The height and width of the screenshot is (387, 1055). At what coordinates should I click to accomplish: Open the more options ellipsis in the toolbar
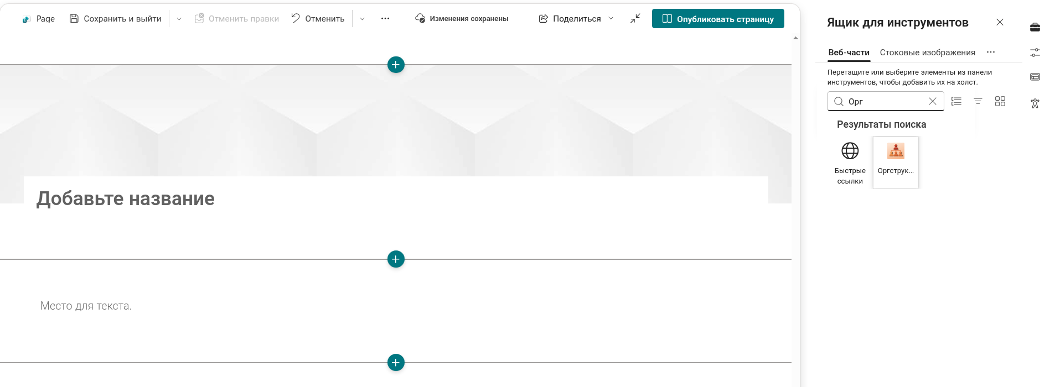click(x=385, y=19)
